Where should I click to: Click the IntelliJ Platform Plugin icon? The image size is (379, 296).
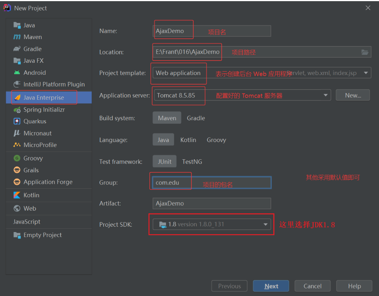pos(17,84)
